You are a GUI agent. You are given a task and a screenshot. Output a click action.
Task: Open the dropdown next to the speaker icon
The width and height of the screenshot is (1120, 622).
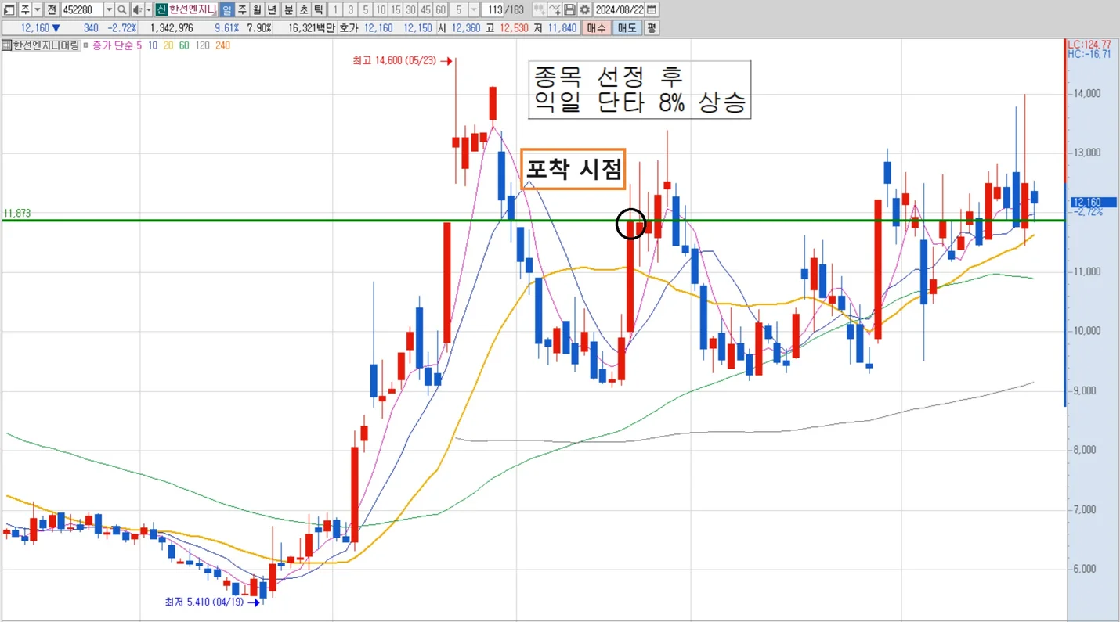149,10
